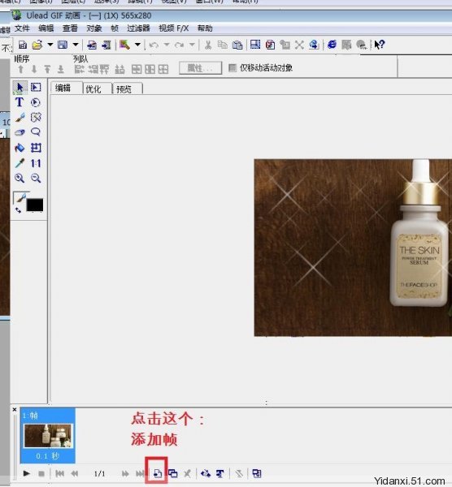This screenshot has height=487, width=452.
Task: Toggle 仅移动活动对象 checkbox
Action: tap(233, 67)
